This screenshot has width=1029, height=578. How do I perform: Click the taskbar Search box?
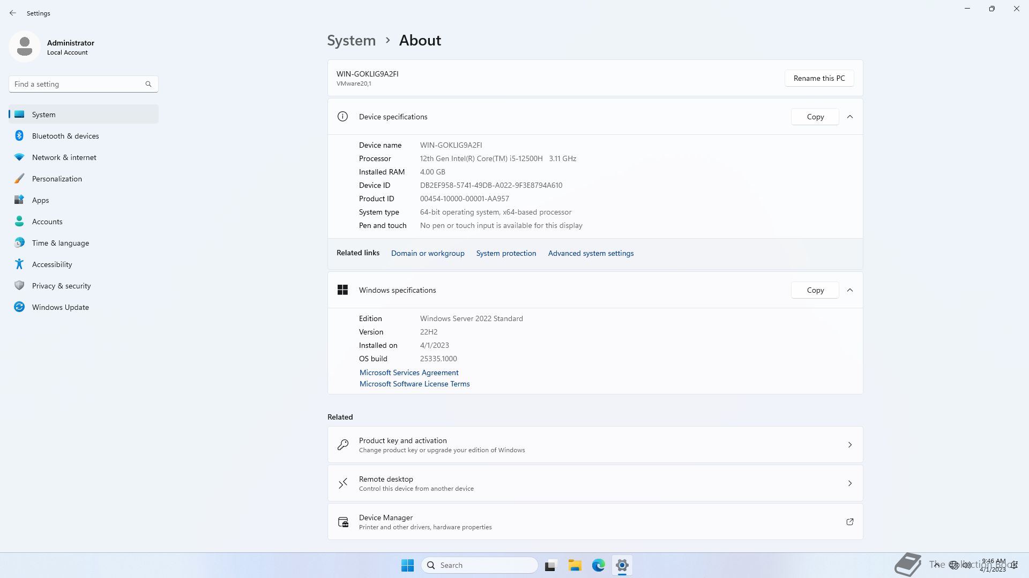[x=480, y=565]
